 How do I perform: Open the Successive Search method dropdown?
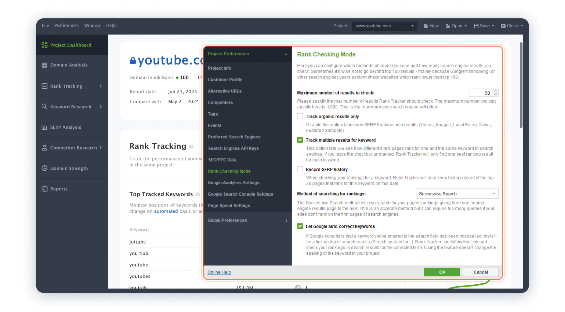click(457, 194)
